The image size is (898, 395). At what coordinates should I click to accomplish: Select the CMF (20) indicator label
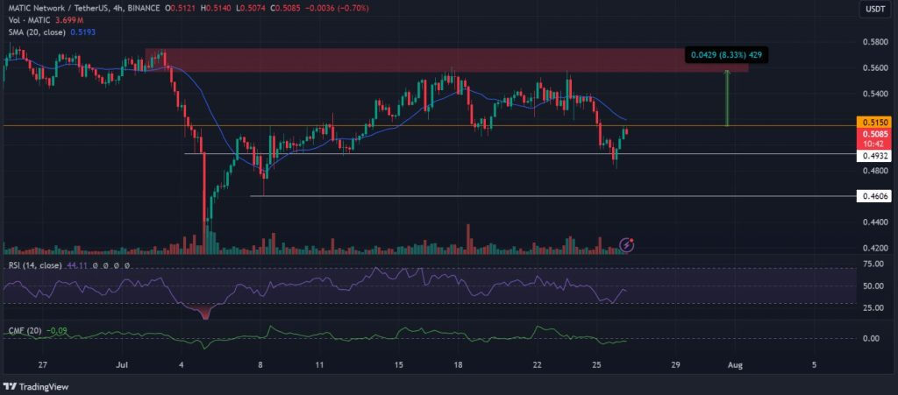point(23,330)
